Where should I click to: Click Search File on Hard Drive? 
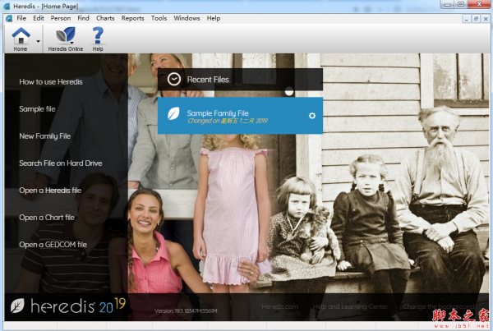[x=60, y=163]
